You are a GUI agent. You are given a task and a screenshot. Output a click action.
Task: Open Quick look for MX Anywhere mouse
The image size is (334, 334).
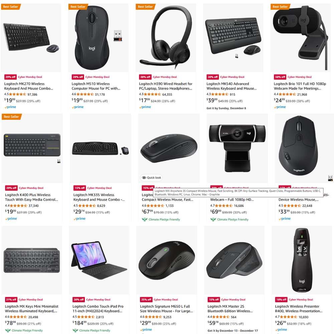pos(151,178)
